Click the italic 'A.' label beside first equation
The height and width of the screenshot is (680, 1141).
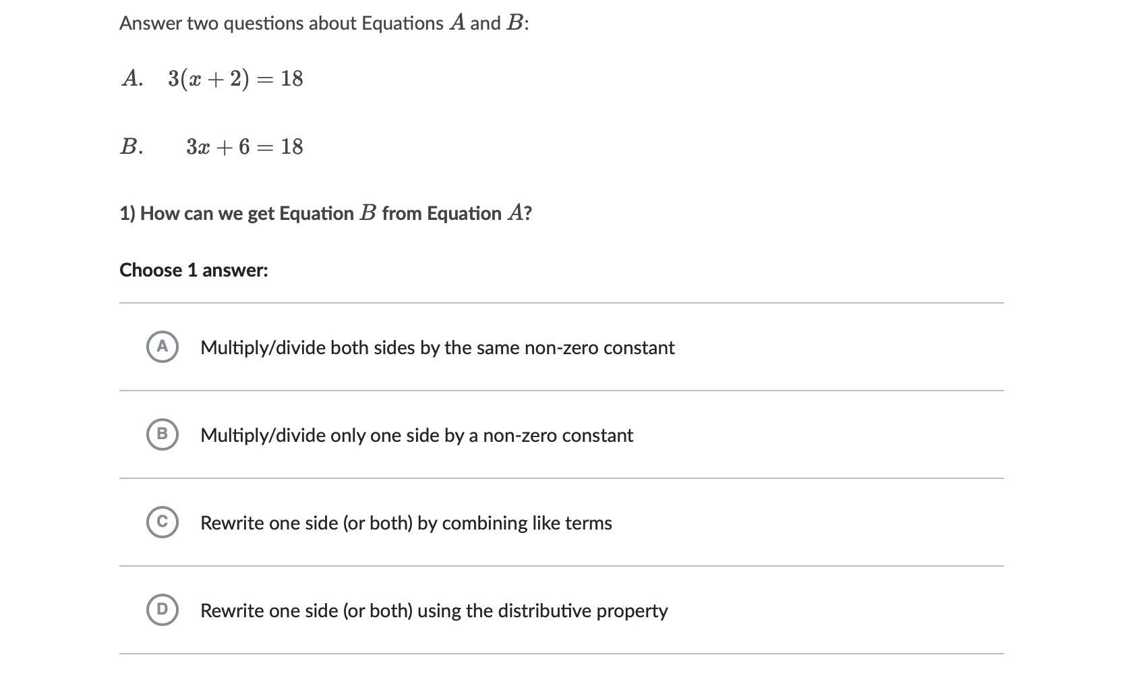click(x=131, y=79)
